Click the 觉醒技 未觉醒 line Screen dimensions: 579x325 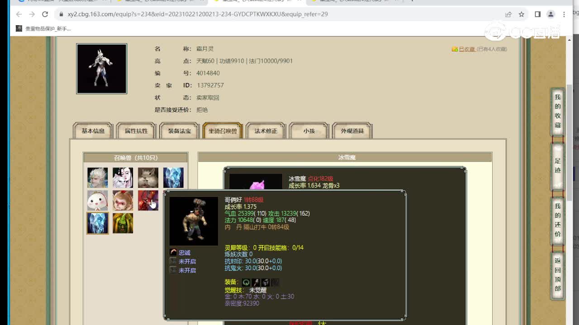click(246, 290)
